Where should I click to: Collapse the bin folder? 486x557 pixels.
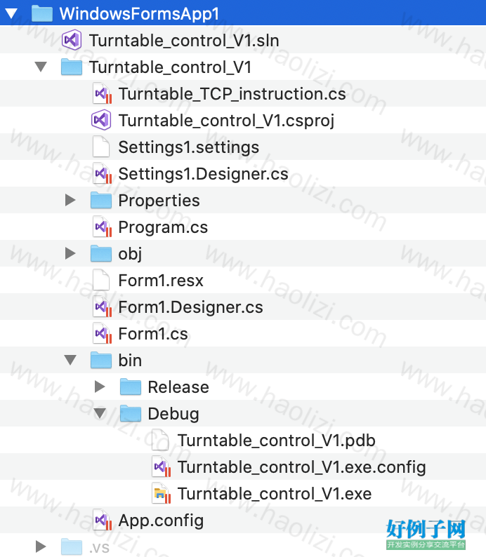point(70,360)
